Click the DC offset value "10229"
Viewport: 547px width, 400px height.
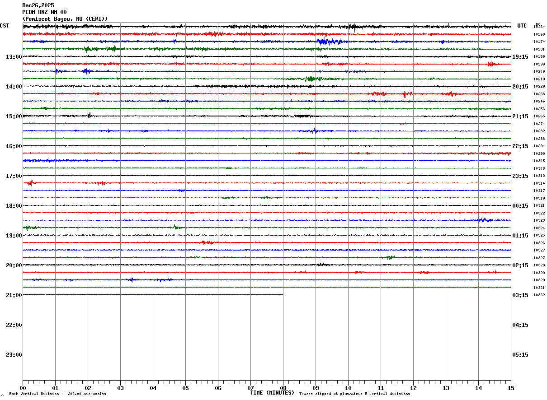(539, 87)
